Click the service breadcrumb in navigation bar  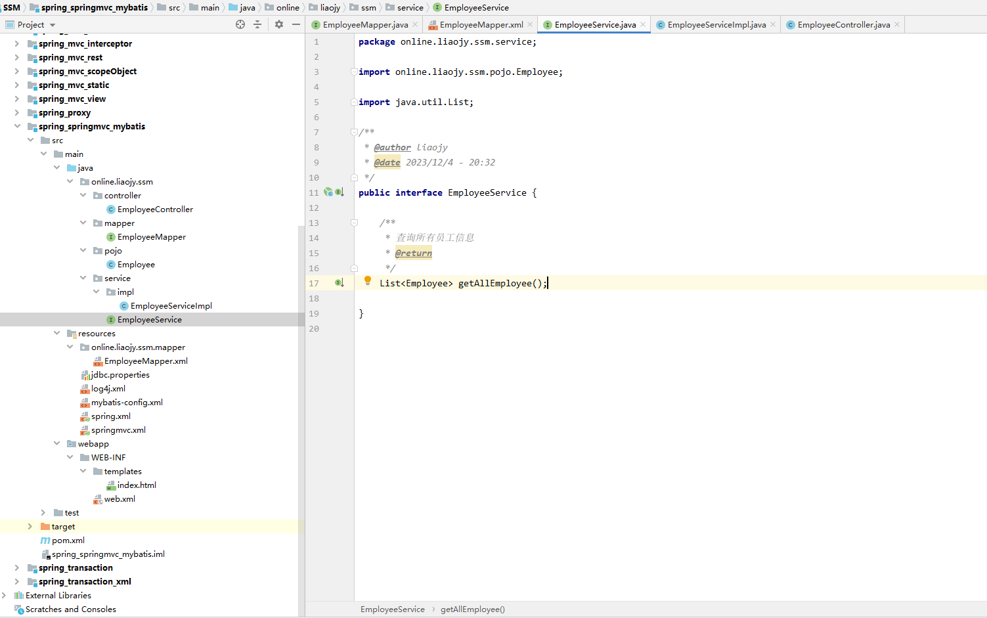pyautogui.click(x=410, y=7)
